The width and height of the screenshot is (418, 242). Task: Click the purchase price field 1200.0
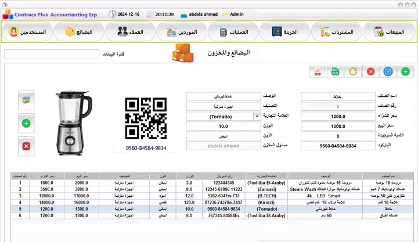tap(338, 117)
